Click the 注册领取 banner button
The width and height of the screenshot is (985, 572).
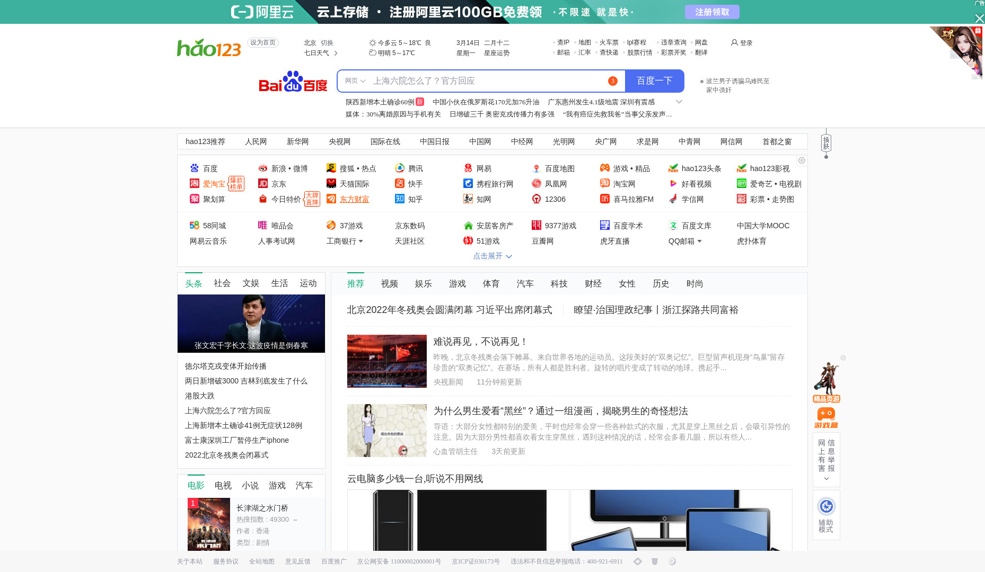tap(712, 12)
